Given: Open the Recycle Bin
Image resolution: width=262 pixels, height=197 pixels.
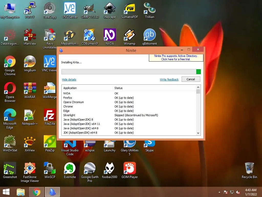Looking at the screenshot, I should pyautogui.click(x=249, y=170).
